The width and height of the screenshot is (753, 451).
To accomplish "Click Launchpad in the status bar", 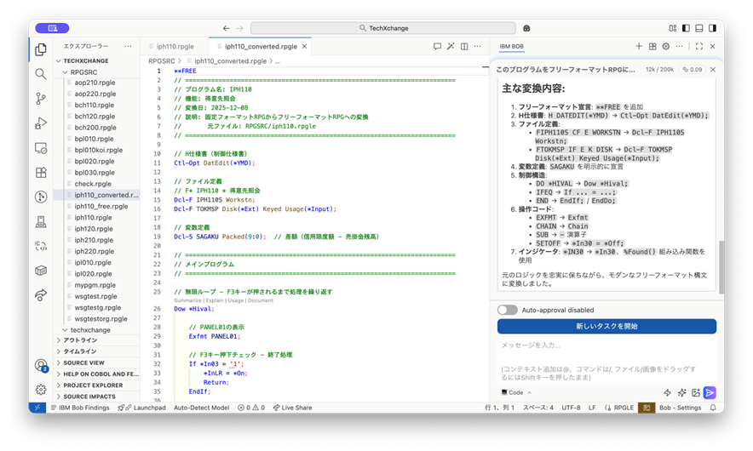I will coord(144,408).
